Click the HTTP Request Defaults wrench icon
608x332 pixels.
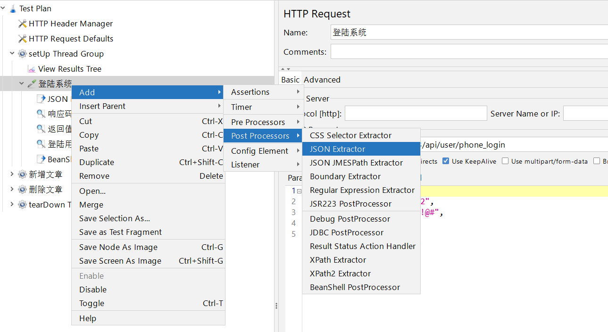tap(22, 39)
